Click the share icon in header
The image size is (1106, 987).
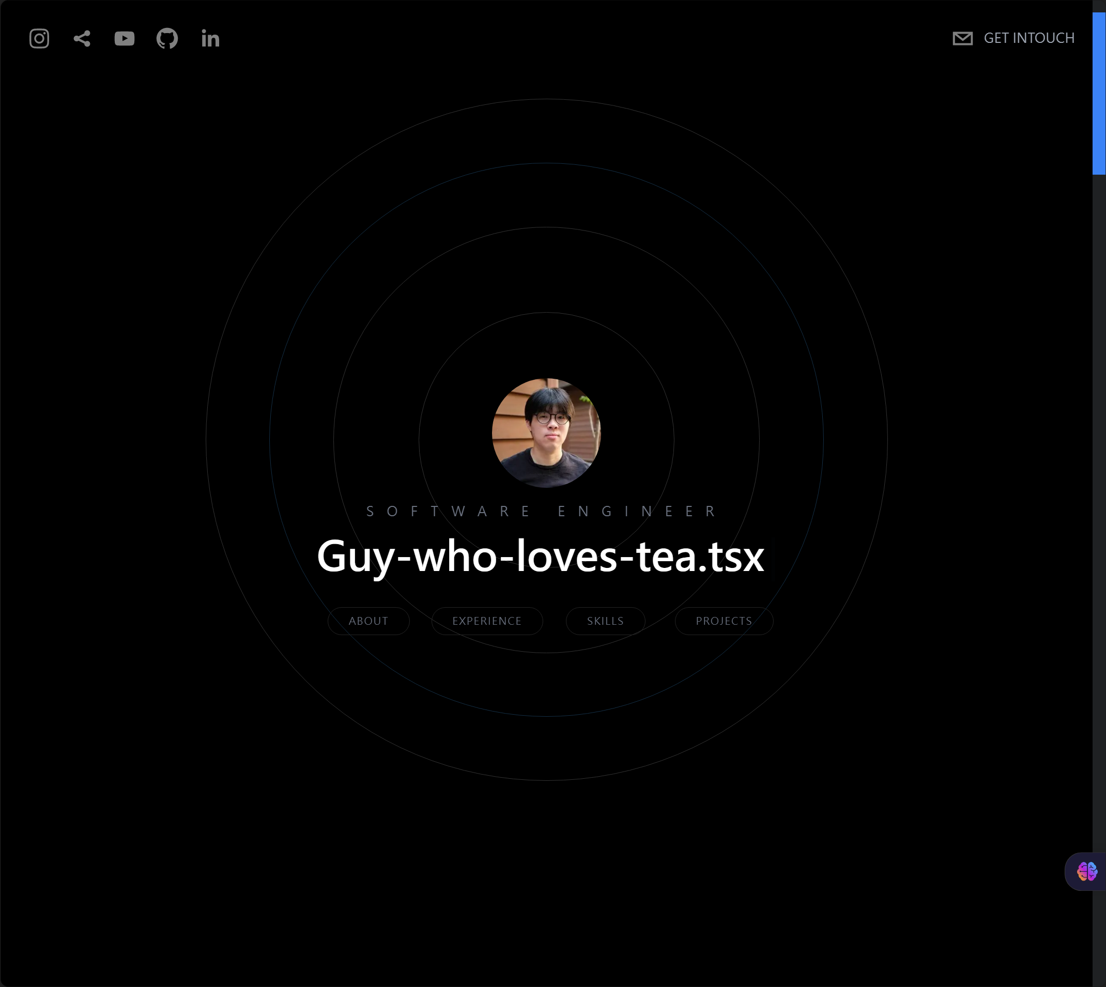[x=82, y=39]
